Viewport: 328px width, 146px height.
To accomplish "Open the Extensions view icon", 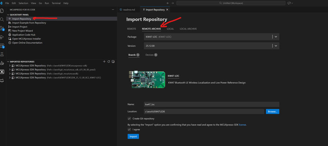I will pos(2,46).
